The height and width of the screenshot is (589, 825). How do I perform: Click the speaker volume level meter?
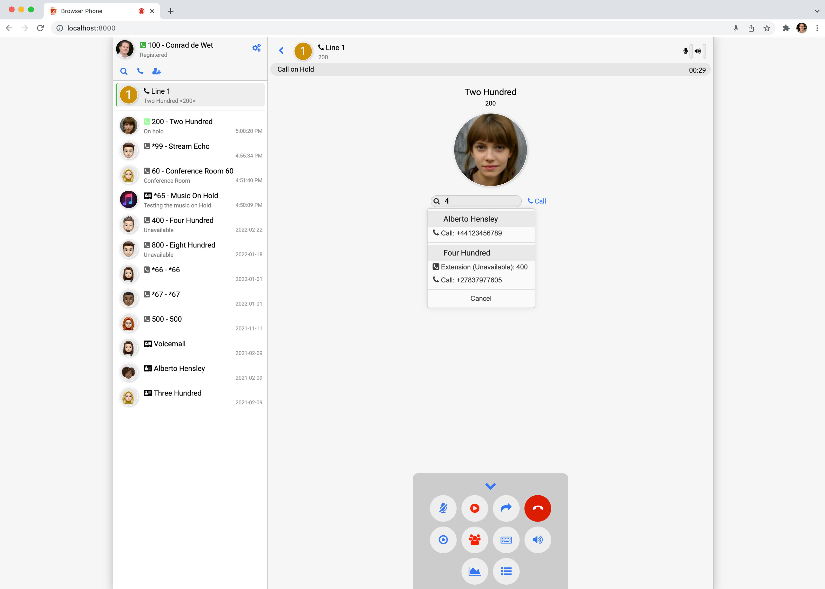coord(704,51)
